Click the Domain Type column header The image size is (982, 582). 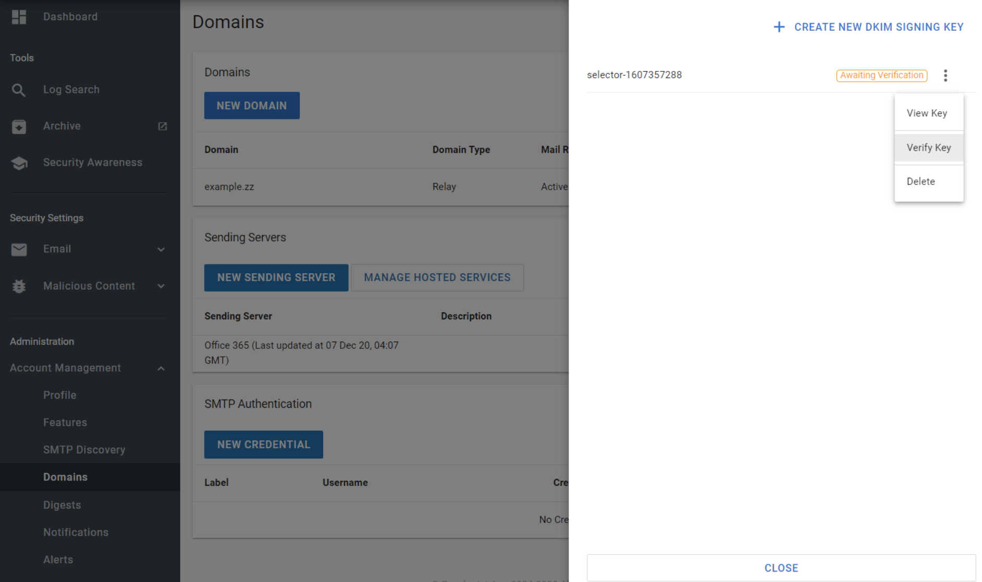[461, 150]
